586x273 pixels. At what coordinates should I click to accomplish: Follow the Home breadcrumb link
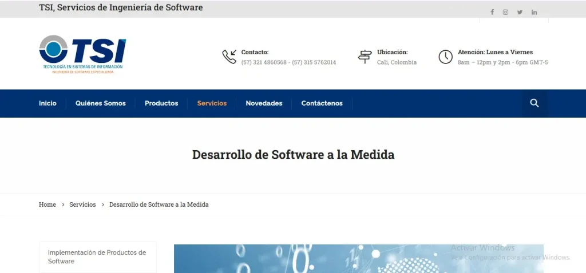tap(47, 204)
